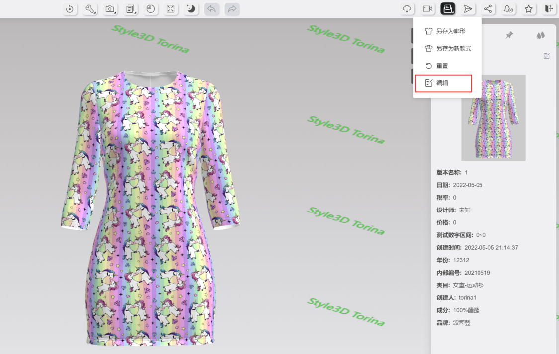The width and height of the screenshot is (559, 354).
Task: Click the video camera record icon
Action: (x=427, y=9)
